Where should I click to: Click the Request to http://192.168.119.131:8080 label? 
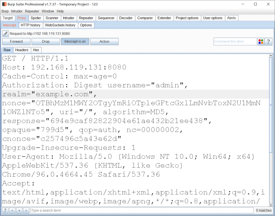click(x=40, y=34)
